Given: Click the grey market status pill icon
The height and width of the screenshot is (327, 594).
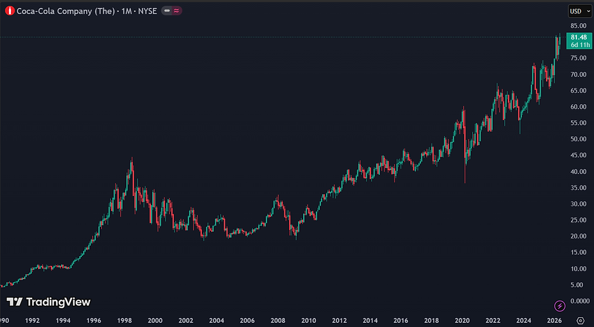Looking at the screenshot, I should coord(167,11).
